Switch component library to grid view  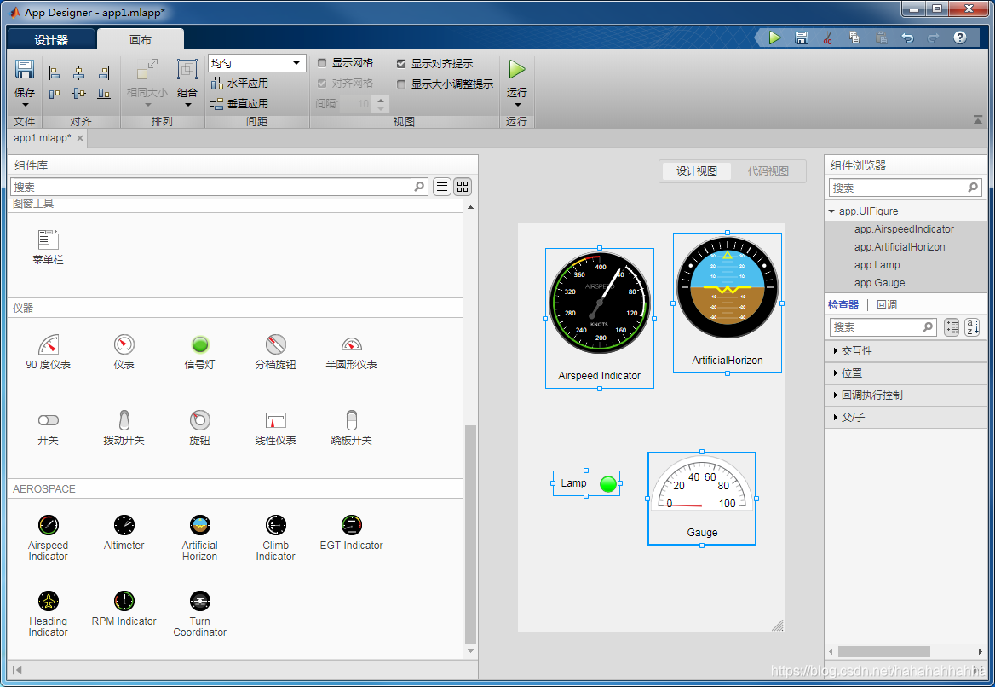(x=463, y=186)
